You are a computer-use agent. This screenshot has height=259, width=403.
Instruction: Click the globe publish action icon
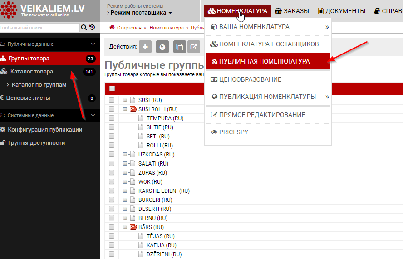pos(162,47)
